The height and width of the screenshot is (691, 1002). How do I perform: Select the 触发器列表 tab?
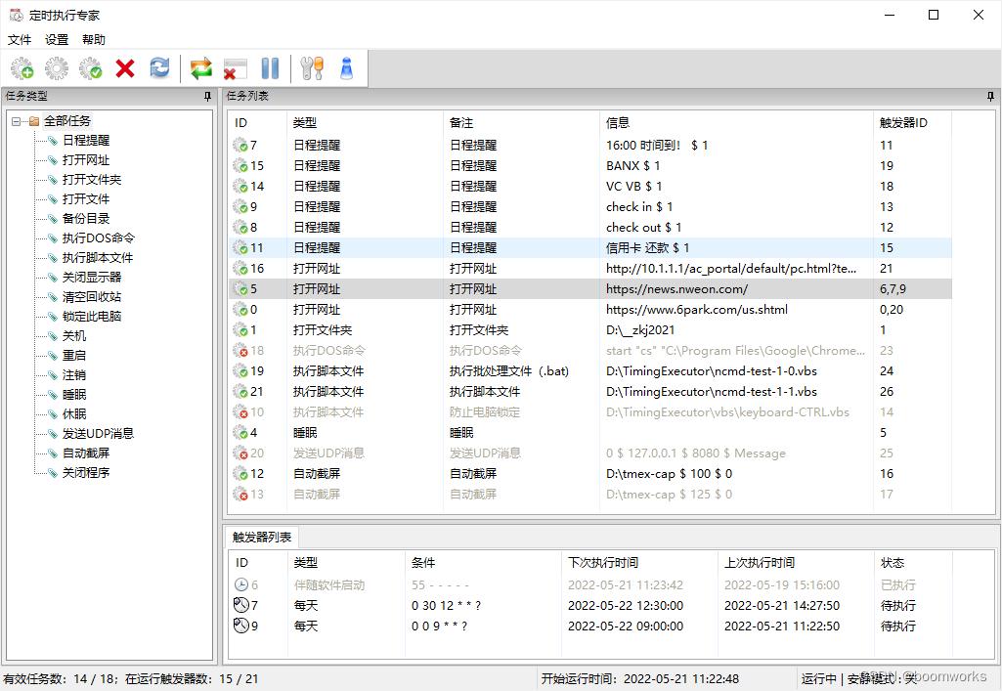pos(261,538)
